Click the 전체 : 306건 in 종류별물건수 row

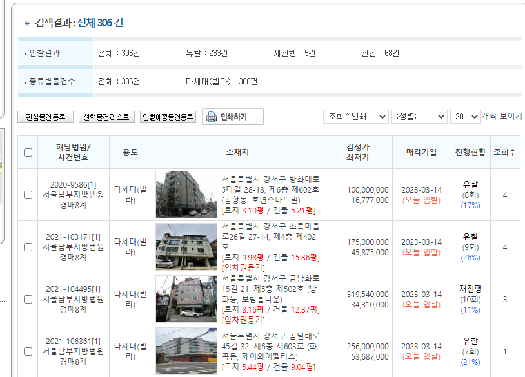[119, 82]
